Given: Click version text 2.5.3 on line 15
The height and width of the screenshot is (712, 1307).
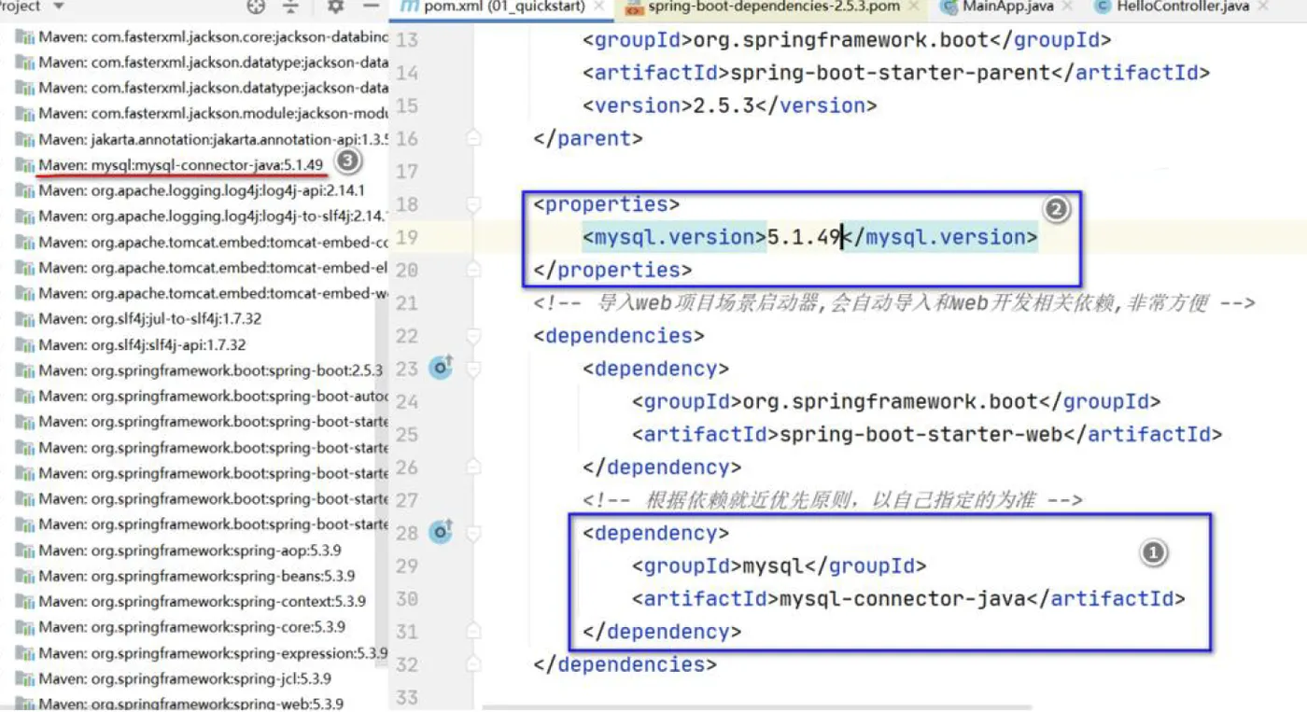Looking at the screenshot, I should [724, 105].
